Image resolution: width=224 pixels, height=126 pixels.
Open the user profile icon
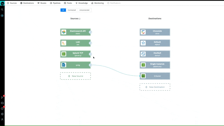[x=2, y=120]
